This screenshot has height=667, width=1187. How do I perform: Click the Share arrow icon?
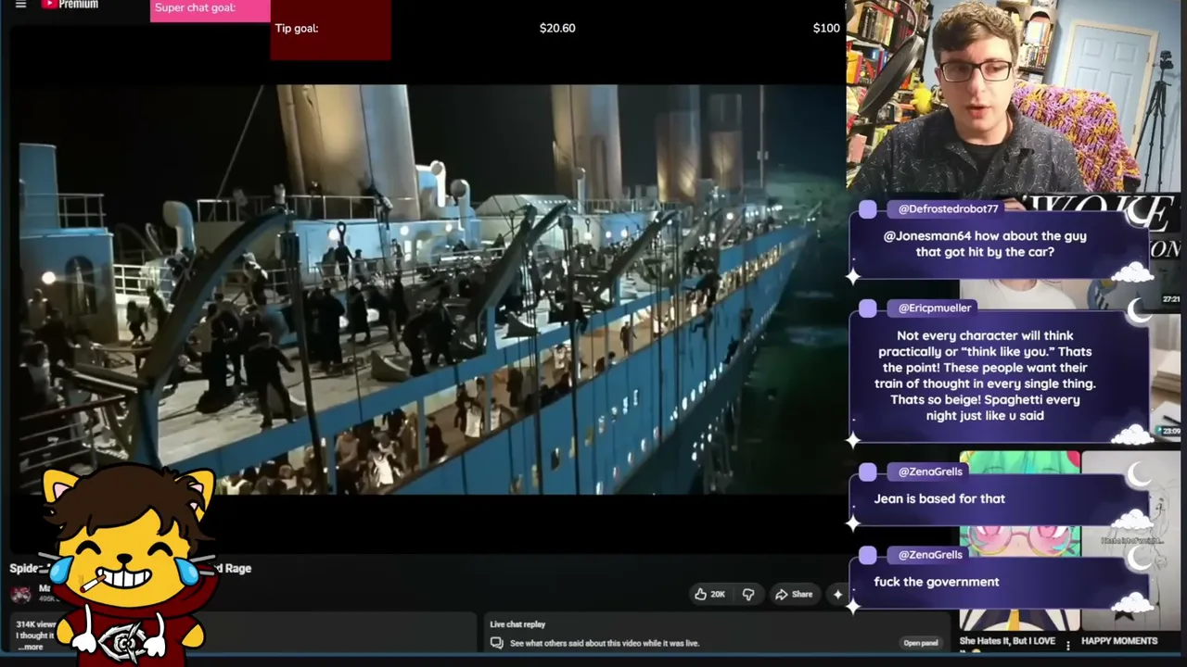[x=781, y=594]
